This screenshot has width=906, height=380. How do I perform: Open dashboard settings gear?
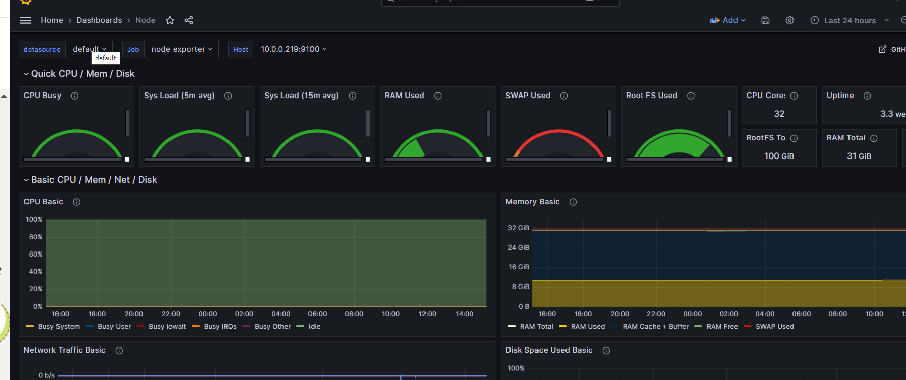click(790, 20)
